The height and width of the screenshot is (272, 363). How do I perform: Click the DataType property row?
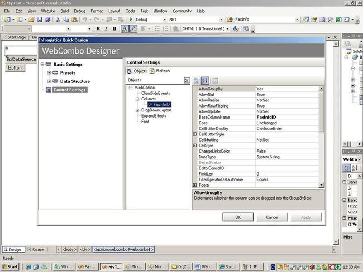click(258, 157)
